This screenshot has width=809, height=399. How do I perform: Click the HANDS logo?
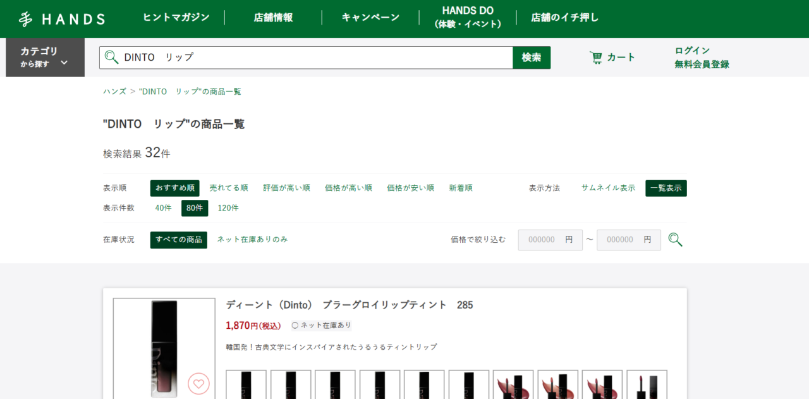click(x=61, y=19)
